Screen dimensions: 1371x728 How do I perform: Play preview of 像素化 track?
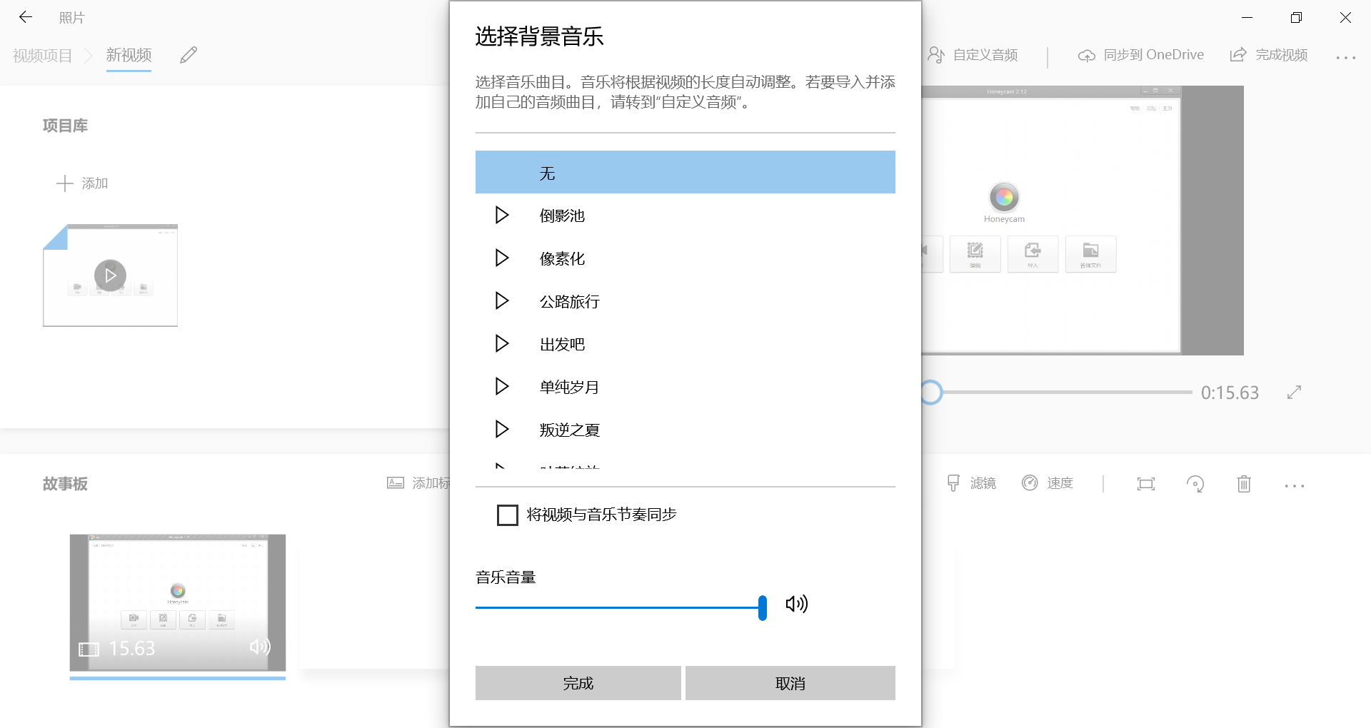(x=502, y=258)
